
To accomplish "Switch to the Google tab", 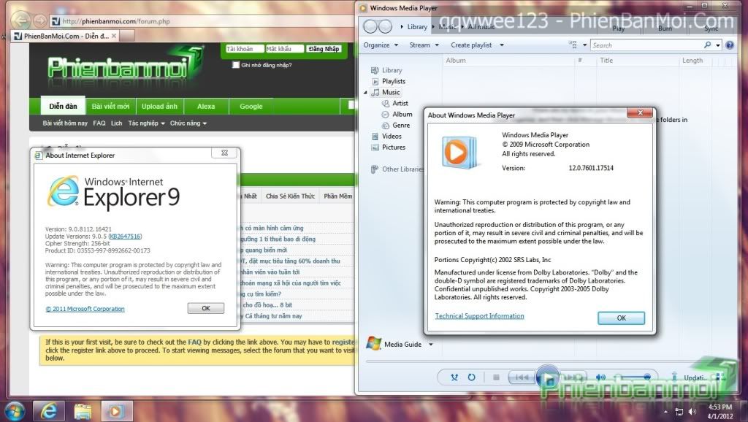I will (x=251, y=107).
